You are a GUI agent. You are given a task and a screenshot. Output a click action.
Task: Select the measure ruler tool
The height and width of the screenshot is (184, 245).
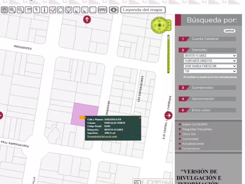tap(28, 10)
